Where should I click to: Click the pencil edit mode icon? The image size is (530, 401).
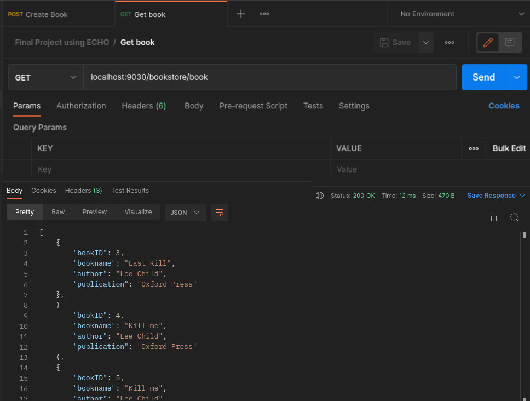[488, 42]
